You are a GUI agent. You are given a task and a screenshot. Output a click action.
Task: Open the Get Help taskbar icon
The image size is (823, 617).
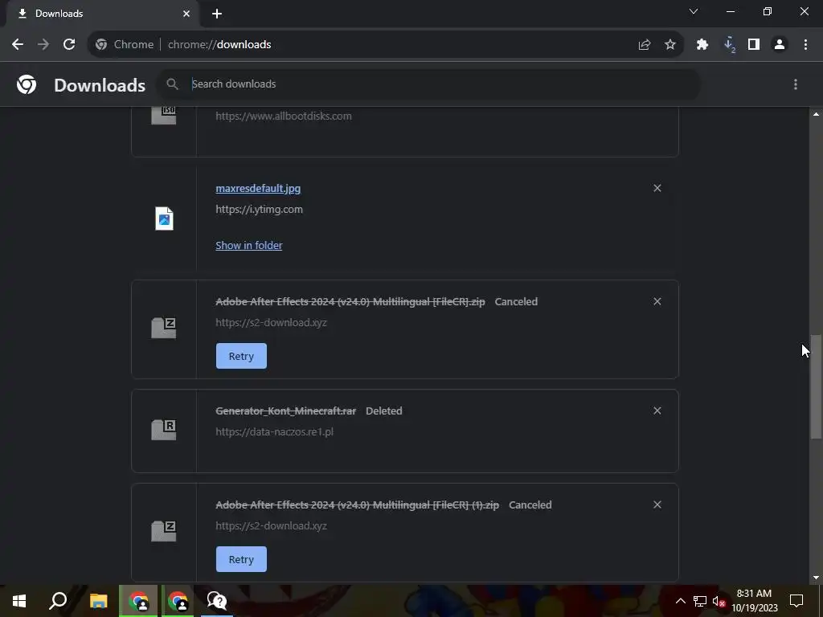point(217,601)
